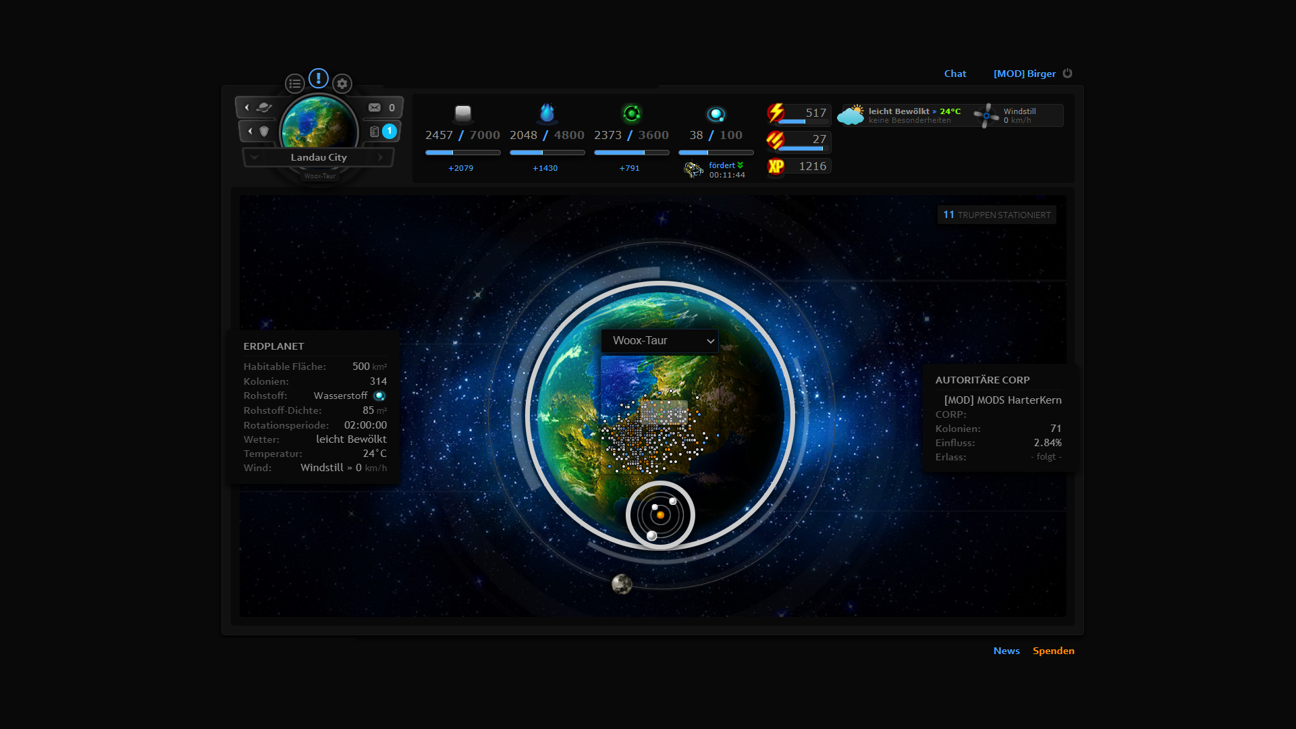Open the Chat link
Viewport: 1296px width, 729px height.
(x=954, y=74)
